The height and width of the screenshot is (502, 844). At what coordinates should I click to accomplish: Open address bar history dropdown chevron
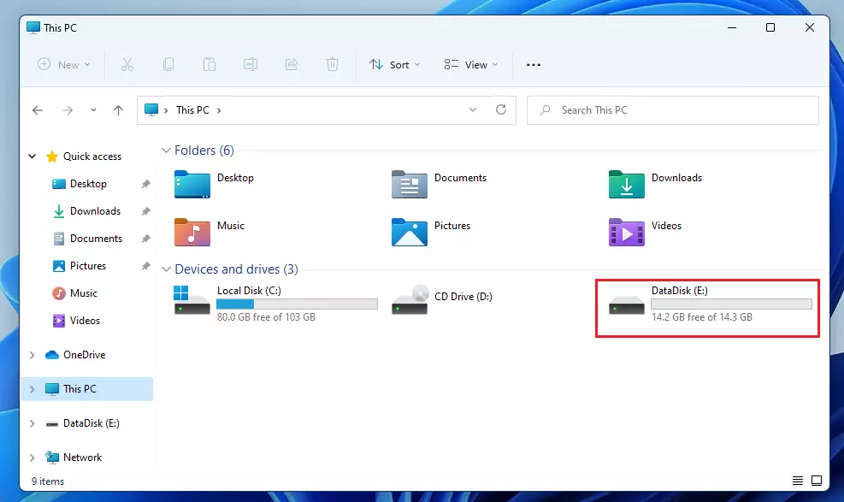coord(473,109)
